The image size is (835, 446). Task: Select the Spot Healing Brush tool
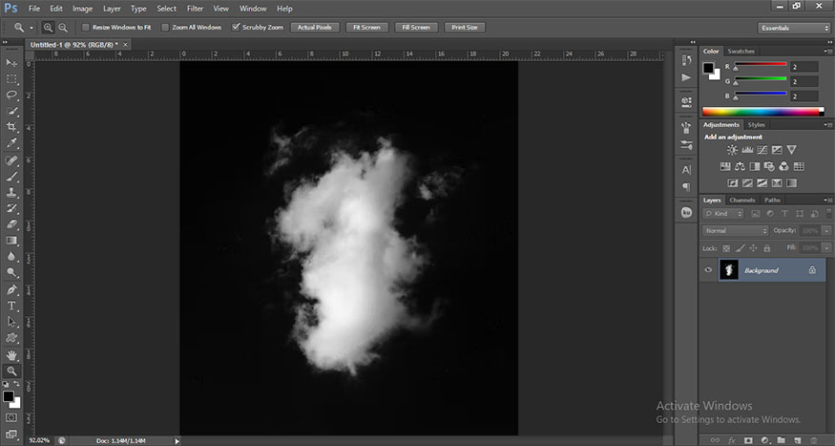coord(11,160)
